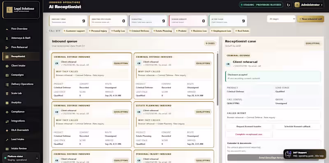Open the Personal Injury Inbound case card
The image size is (329, 163).
(x=174, y=156)
